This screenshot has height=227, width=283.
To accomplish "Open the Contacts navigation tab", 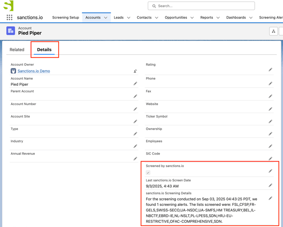I will coord(144,17).
